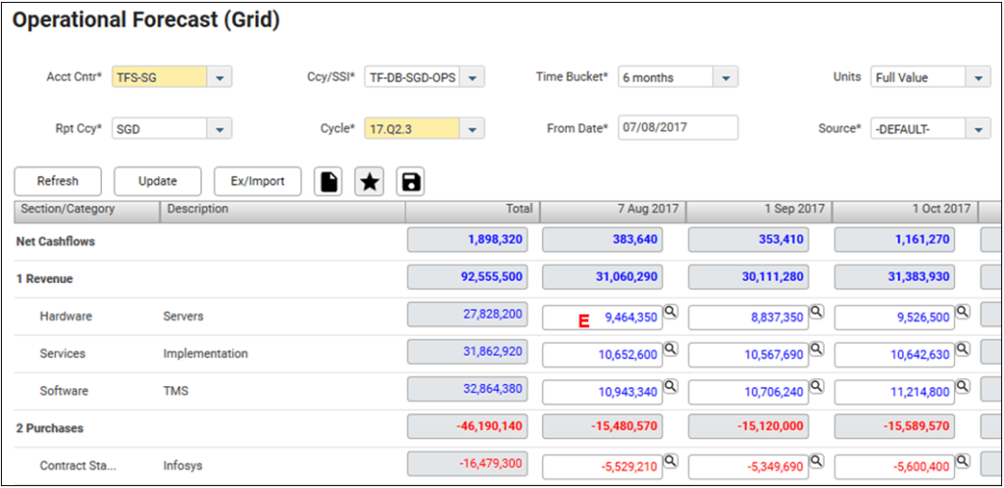Click the Update button
This screenshot has height=488, width=1004.
(x=157, y=181)
